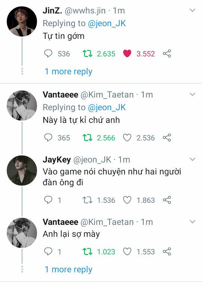Image resolution: width=202 pixels, height=285 pixels.
Task: Open dropdown arrow on JayKey's tweet
Action: (x=192, y=159)
